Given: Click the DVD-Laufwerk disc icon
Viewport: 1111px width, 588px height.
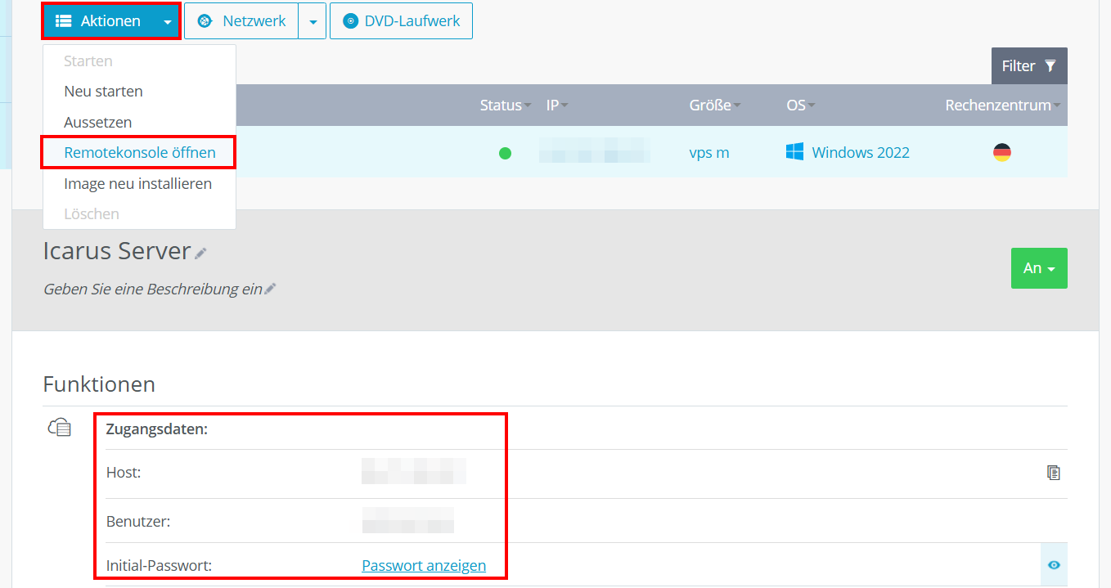Looking at the screenshot, I should [351, 21].
